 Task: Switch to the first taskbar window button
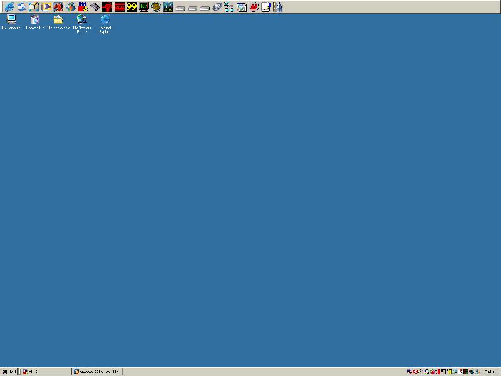click(x=46, y=372)
